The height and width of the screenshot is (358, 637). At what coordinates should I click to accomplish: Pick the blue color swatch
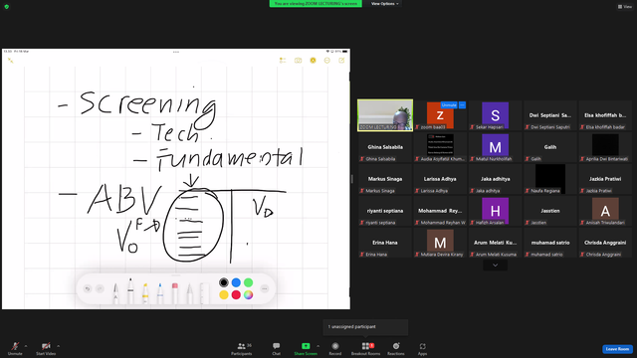point(236,282)
